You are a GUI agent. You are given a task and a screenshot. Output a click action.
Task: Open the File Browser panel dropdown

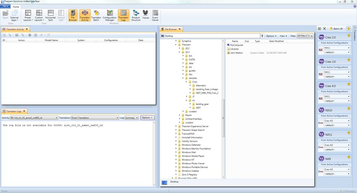point(180,29)
